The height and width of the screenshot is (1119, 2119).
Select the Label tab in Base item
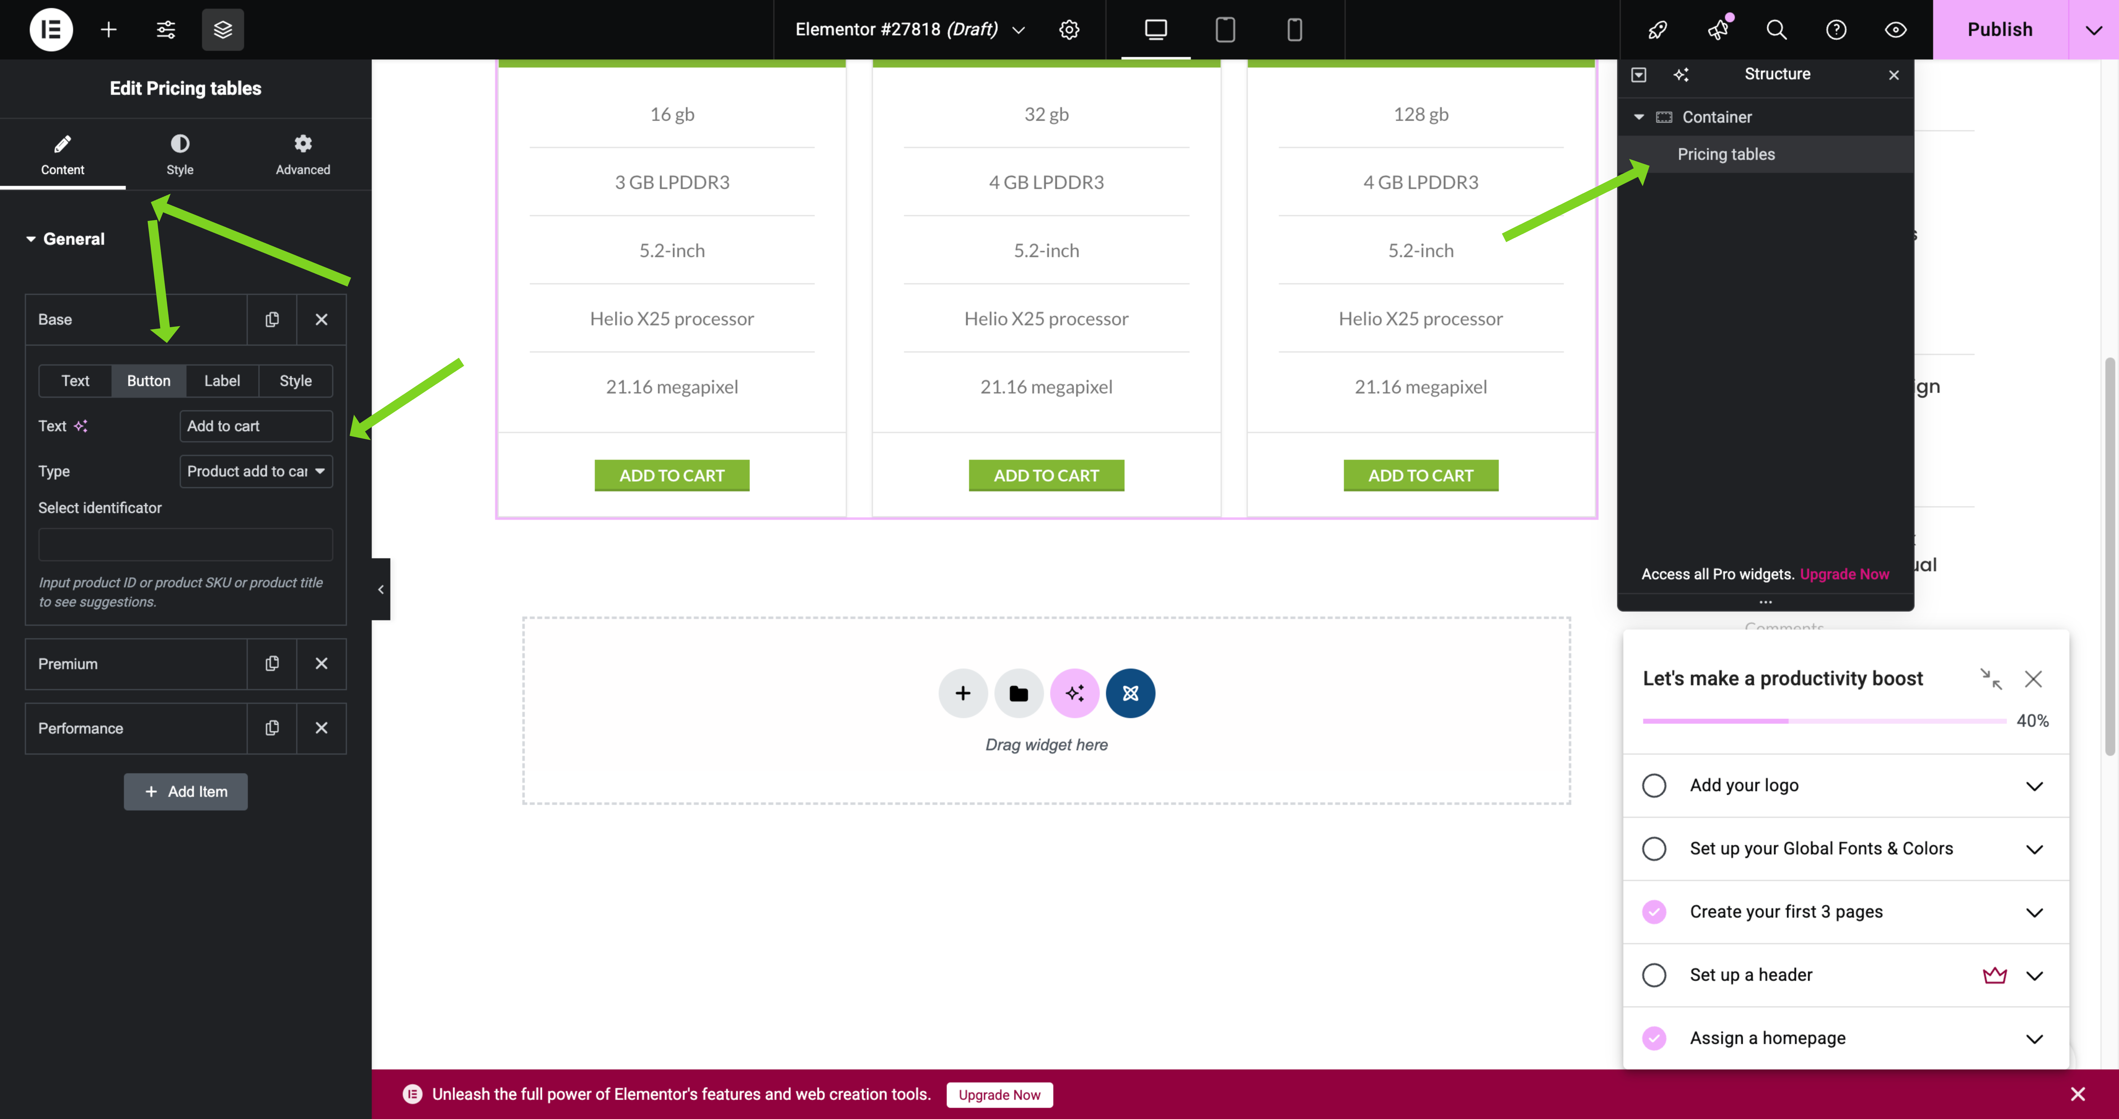[x=222, y=381]
